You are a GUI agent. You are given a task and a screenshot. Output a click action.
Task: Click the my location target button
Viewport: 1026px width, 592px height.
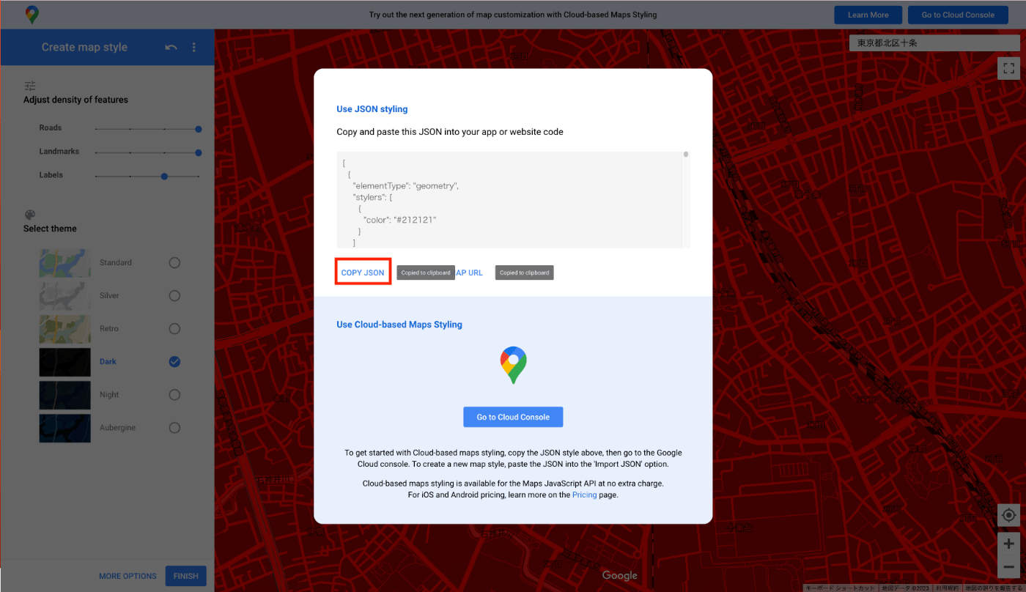[x=1009, y=515]
